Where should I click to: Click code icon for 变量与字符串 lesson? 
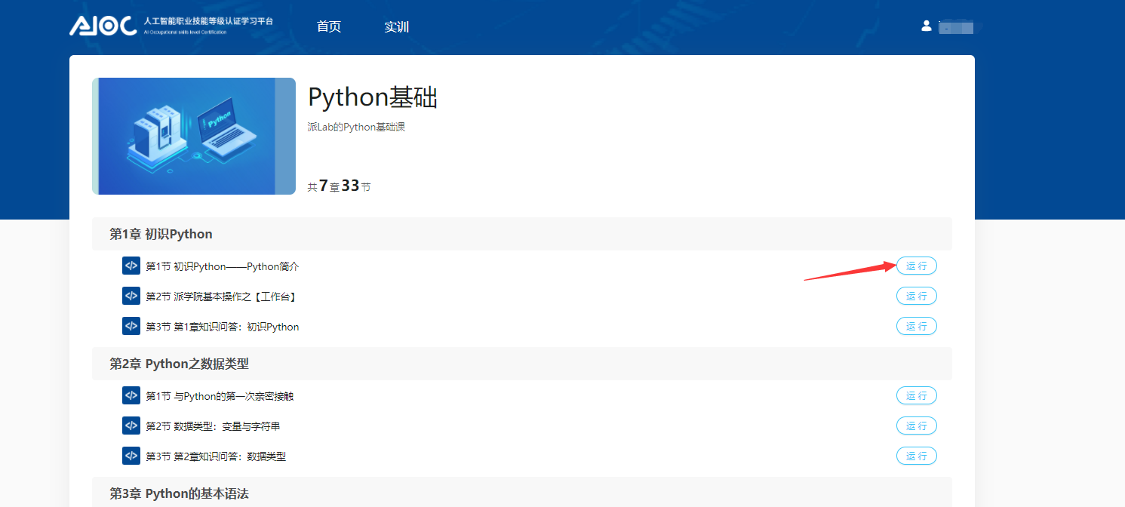pyautogui.click(x=131, y=426)
